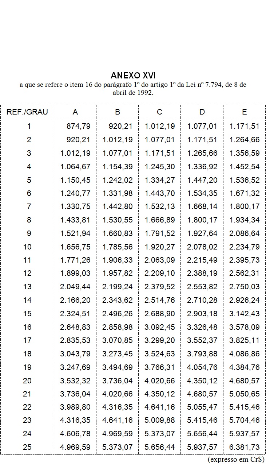Select column header C

(x=159, y=112)
